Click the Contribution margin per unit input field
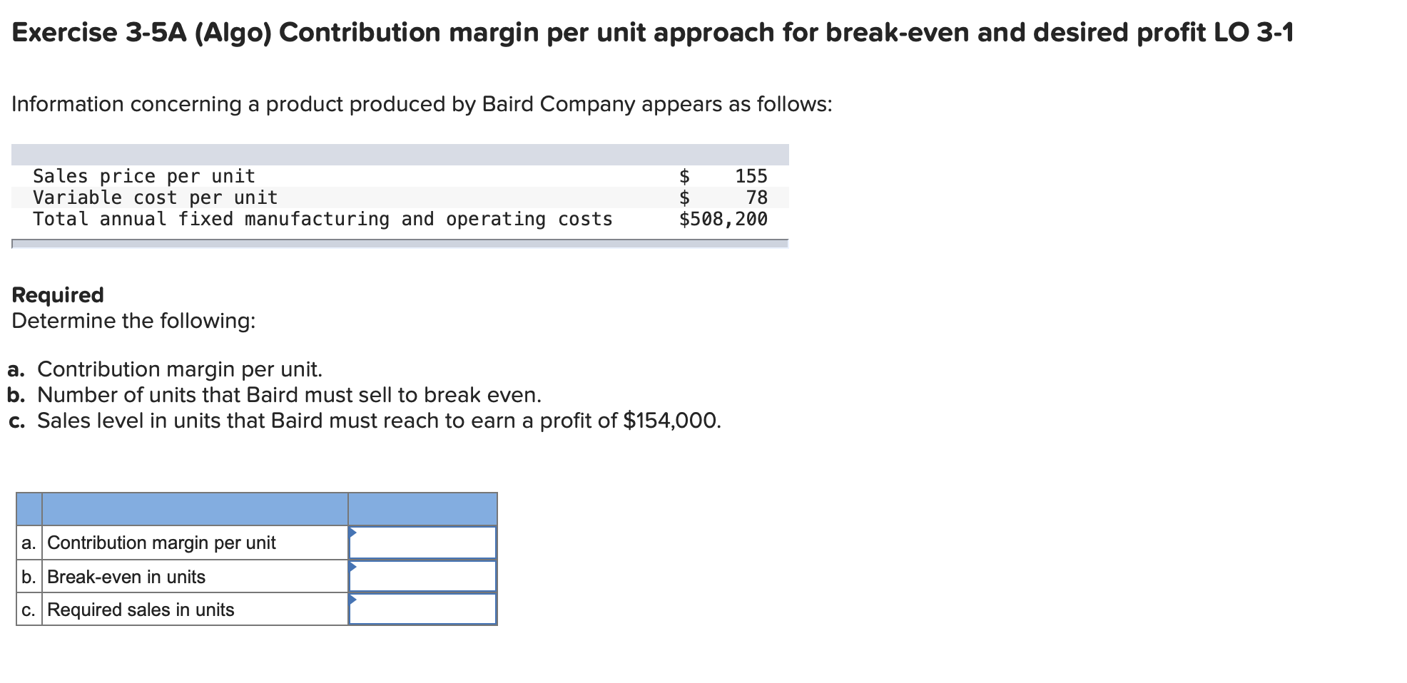The height and width of the screenshot is (683, 1407). tap(423, 542)
